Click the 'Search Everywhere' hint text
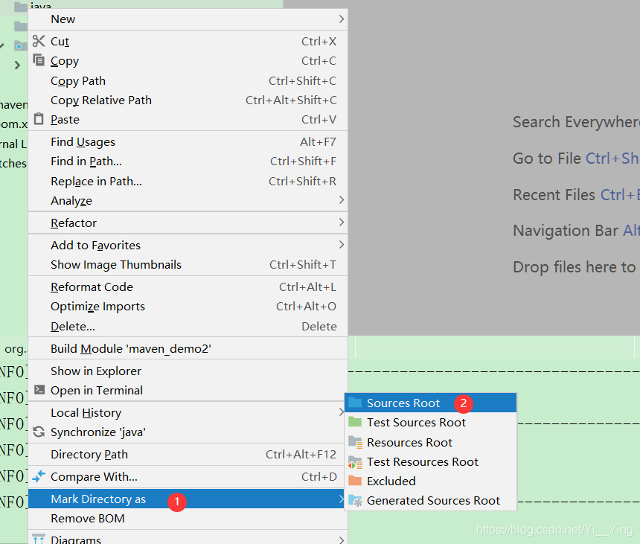Screen dimensions: 640x544 pos(576,122)
